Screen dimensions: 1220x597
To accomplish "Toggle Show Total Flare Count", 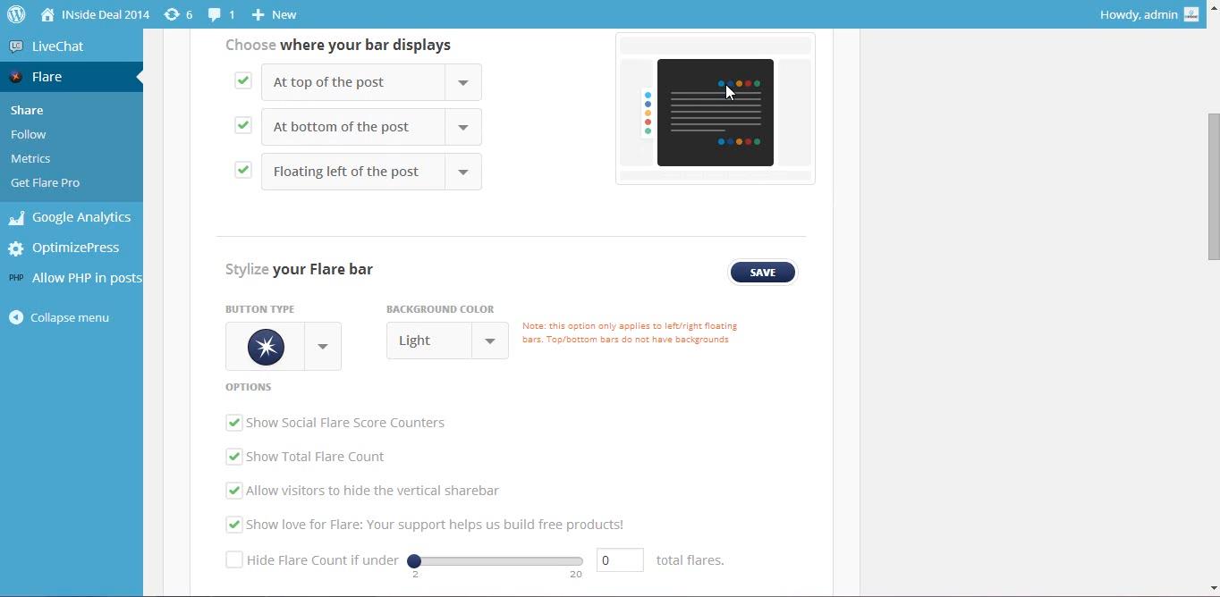I will click(x=233, y=457).
